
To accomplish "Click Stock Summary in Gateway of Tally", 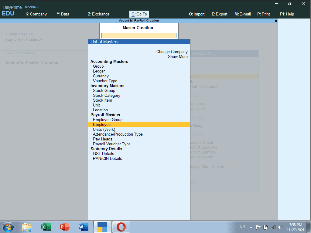I will tap(203, 152).
